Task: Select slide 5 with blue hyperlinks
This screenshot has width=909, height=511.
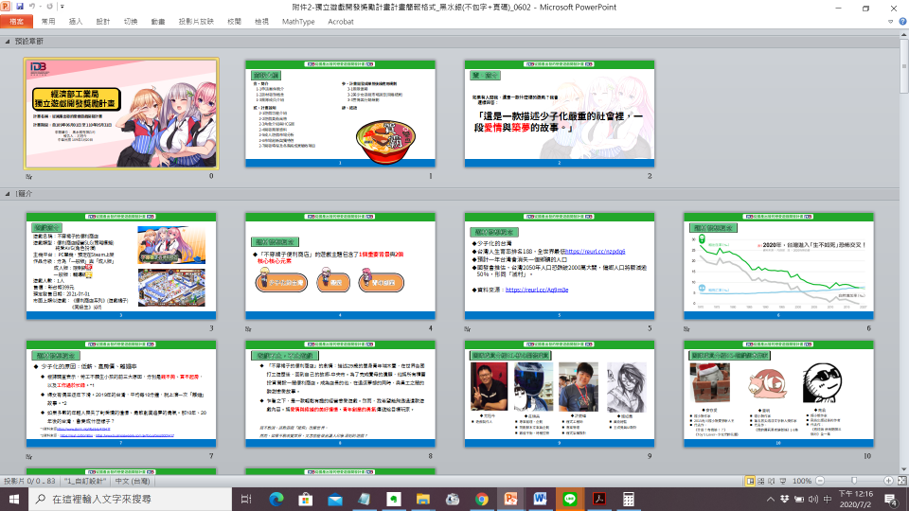Action: coord(560,266)
